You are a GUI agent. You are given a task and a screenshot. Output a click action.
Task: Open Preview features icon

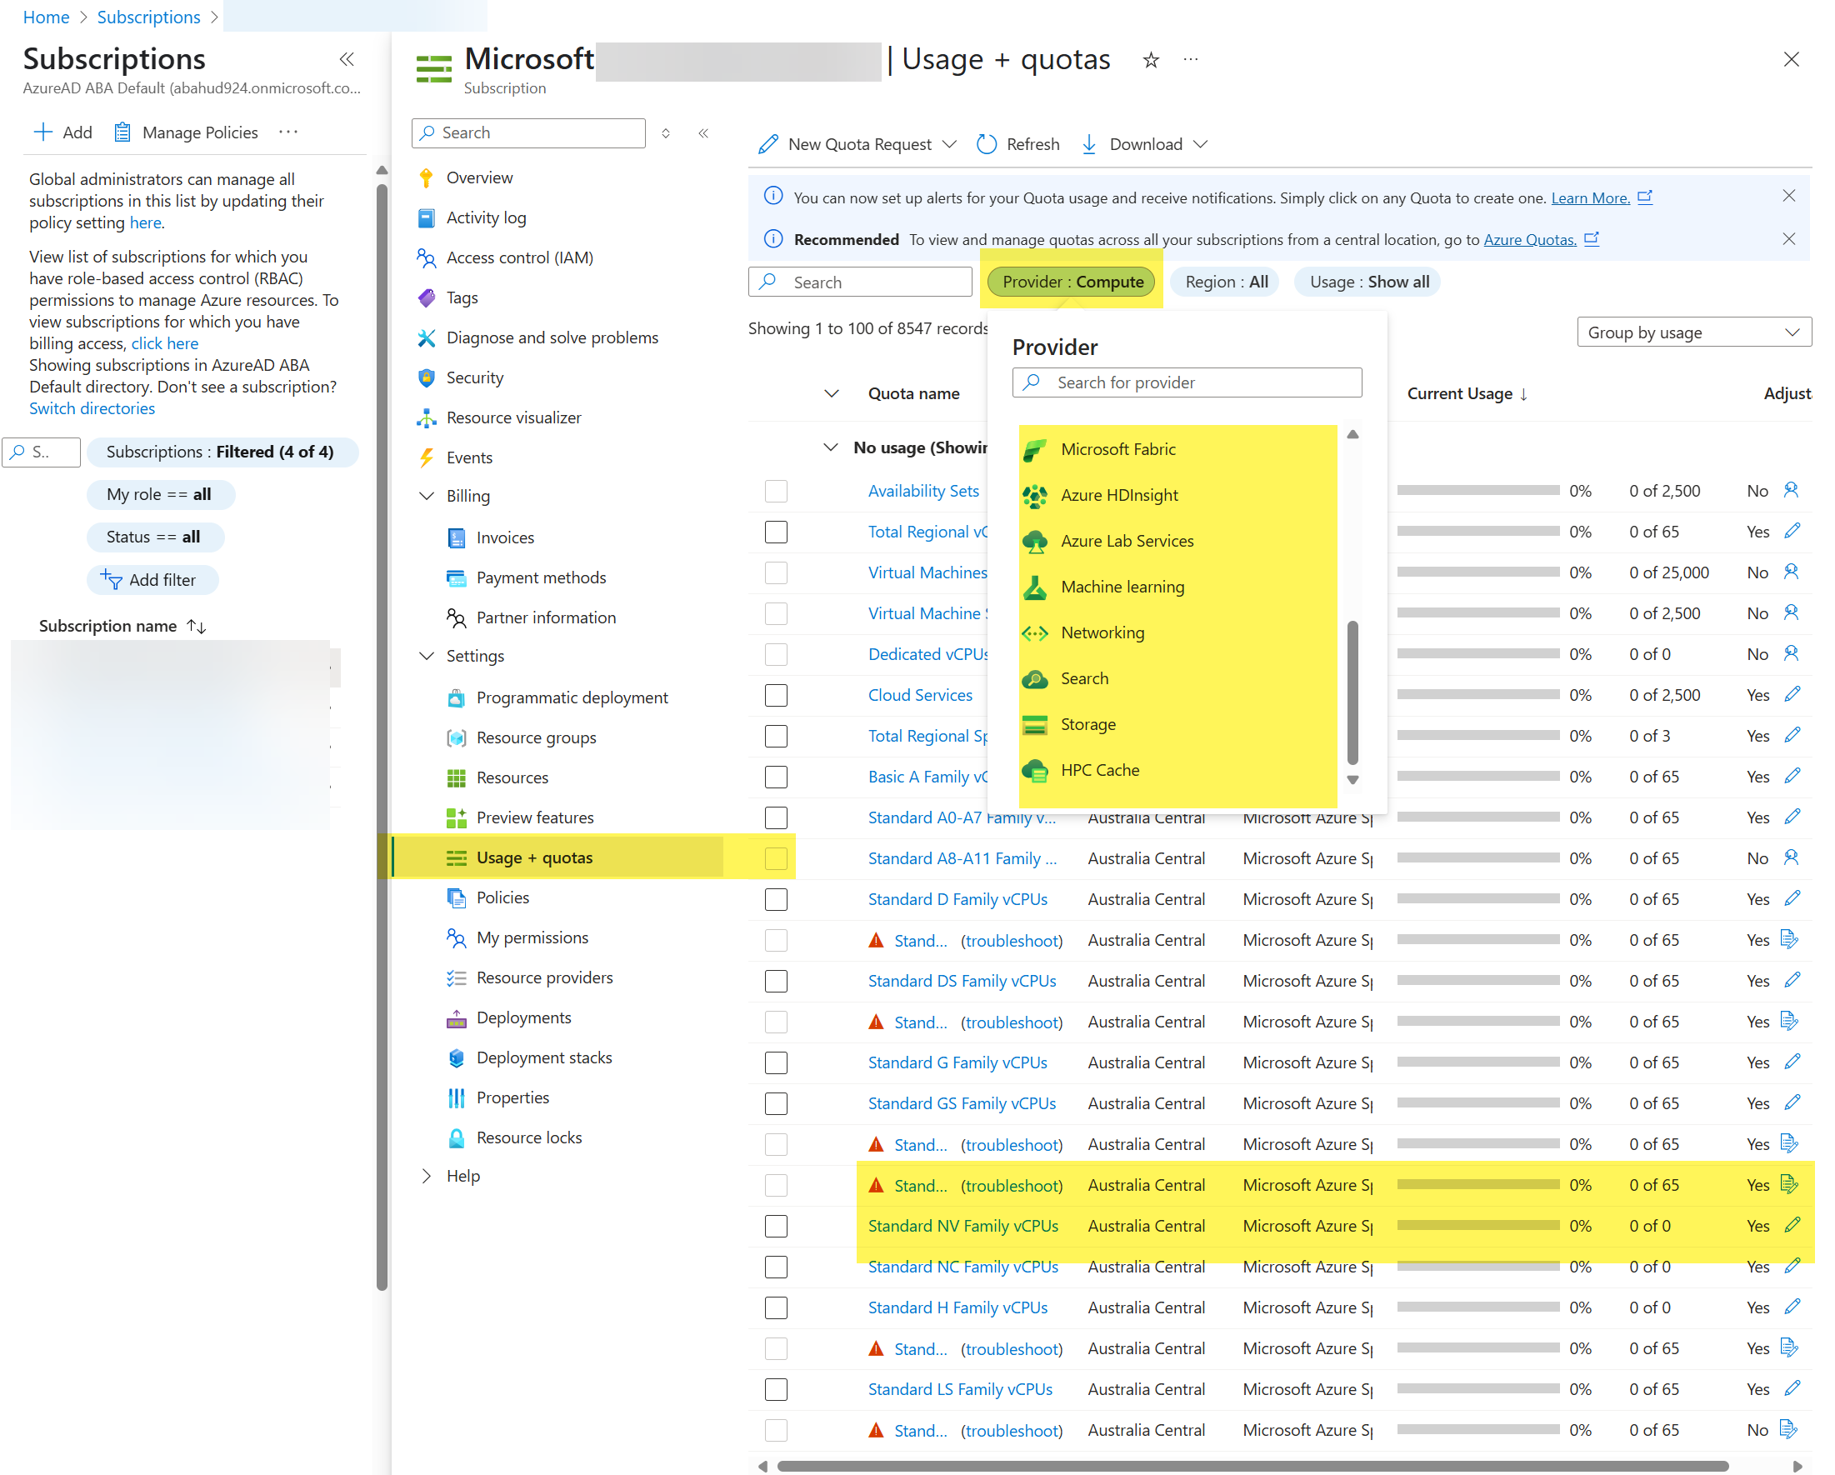pos(456,818)
